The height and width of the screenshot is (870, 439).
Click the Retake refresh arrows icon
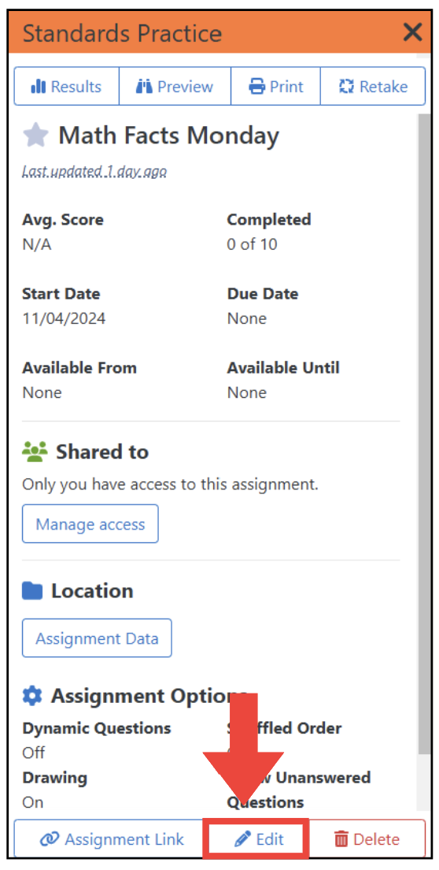click(346, 87)
